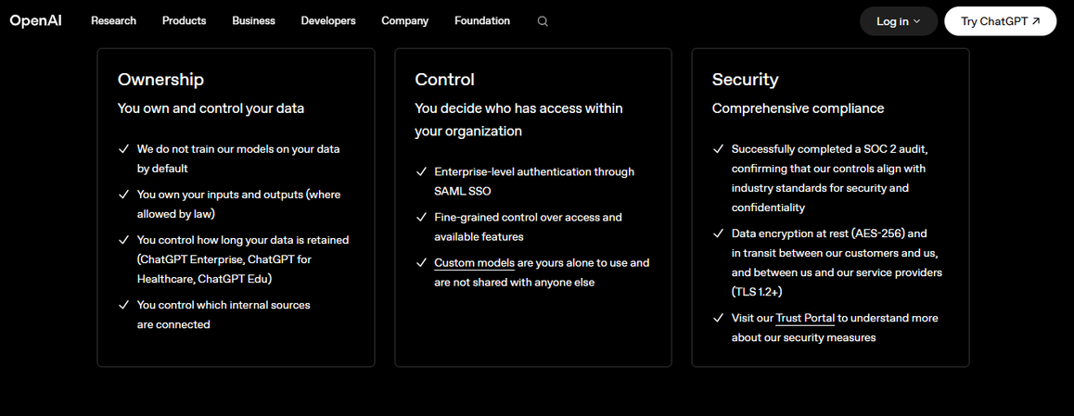Follow the Custom models link
The width and height of the screenshot is (1074, 416).
click(x=474, y=262)
